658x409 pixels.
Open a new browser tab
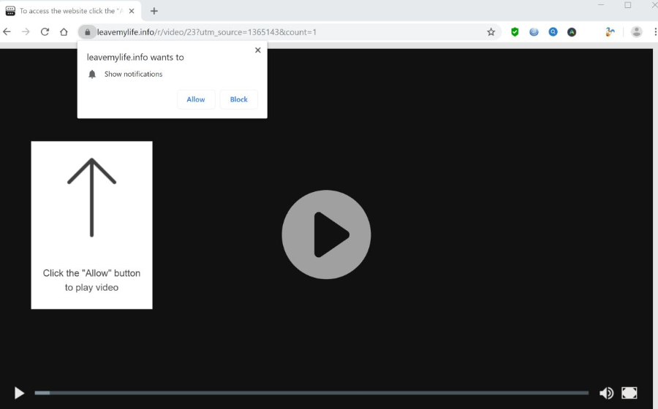(154, 11)
